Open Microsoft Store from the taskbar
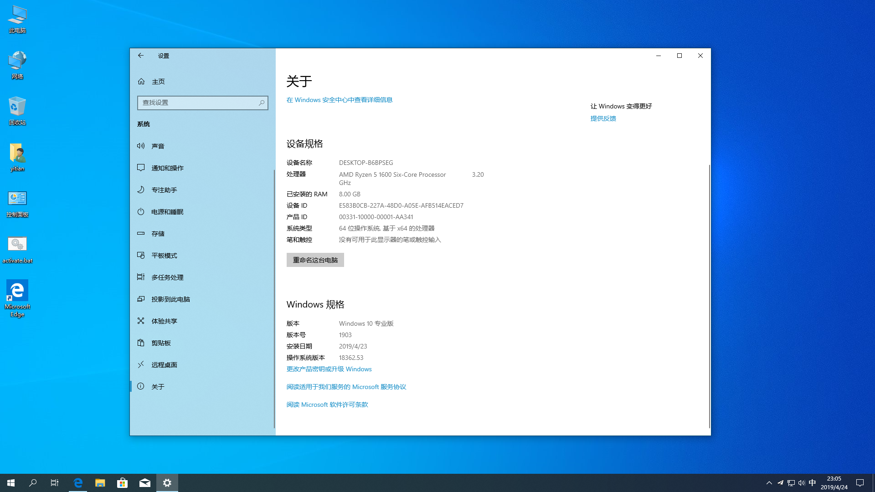 coord(123,483)
